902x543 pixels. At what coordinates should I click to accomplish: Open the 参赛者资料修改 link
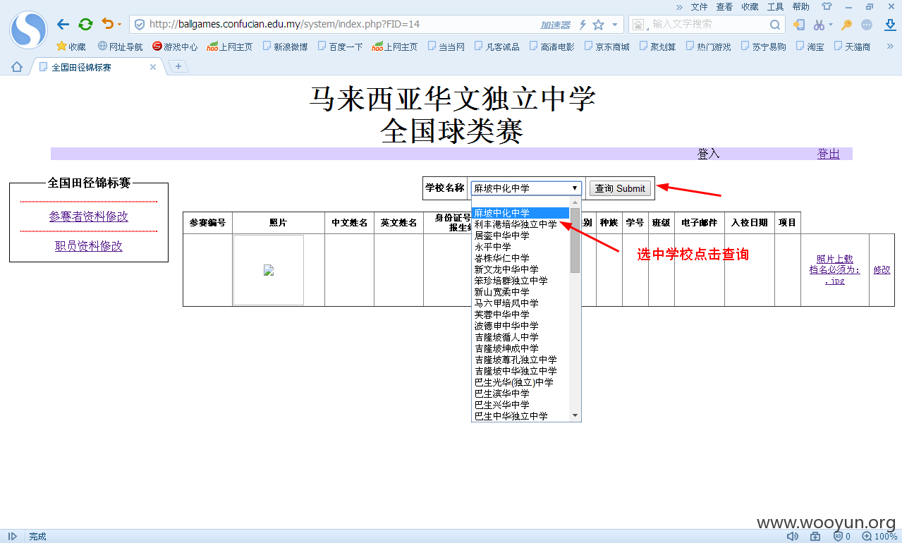(x=89, y=216)
